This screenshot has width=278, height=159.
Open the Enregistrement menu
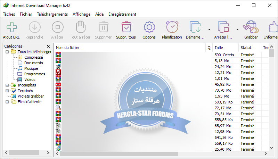pyautogui.click(x=122, y=14)
